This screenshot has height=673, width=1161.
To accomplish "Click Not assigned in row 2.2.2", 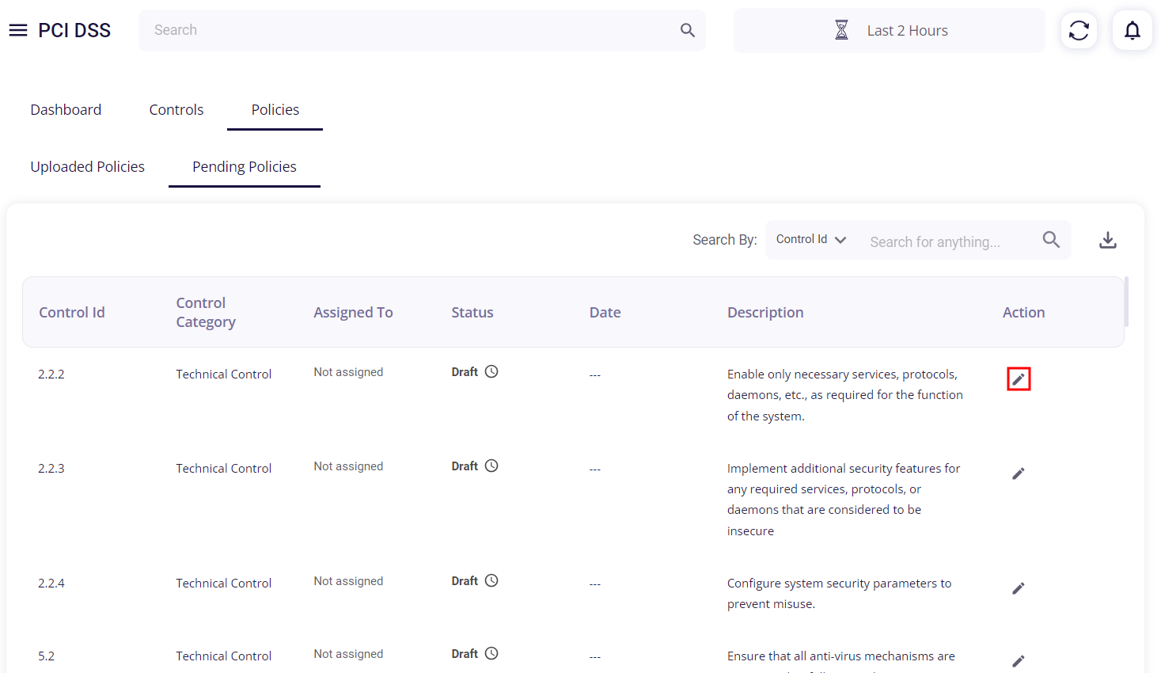I will 348,372.
